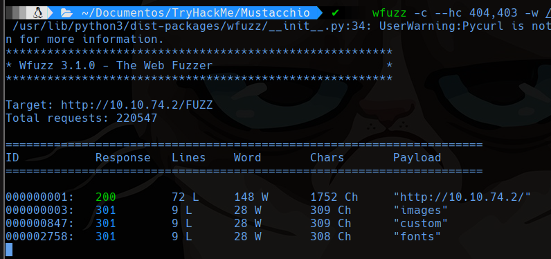Click result ID 000000847
The image size is (551, 259).
click(x=40, y=224)
